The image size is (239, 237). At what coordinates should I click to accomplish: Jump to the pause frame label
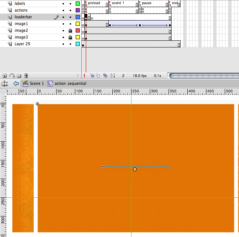146,3
